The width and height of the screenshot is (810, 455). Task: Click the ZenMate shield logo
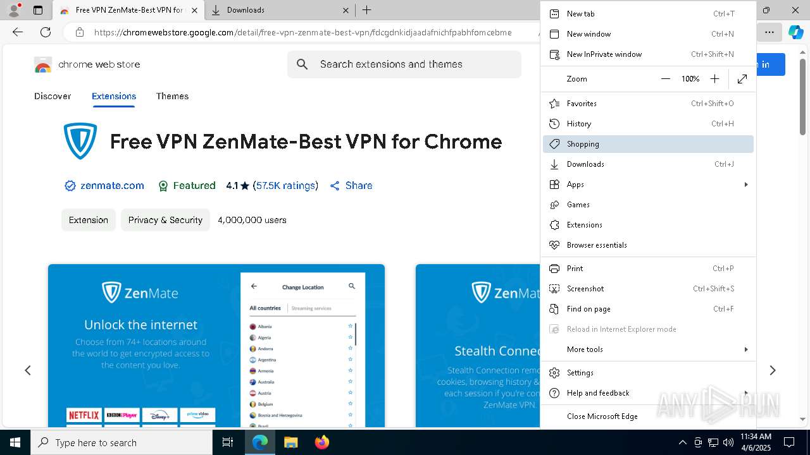pyautogui.click(x=80, y=141)
